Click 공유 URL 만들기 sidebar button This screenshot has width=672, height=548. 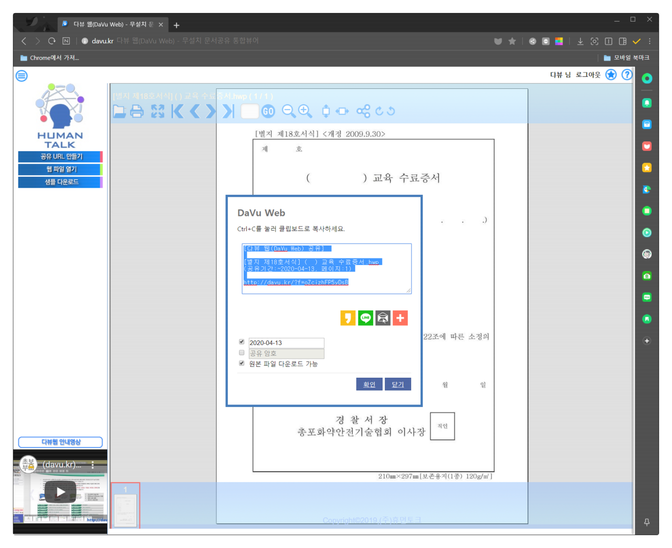click(x=60, y=157)
